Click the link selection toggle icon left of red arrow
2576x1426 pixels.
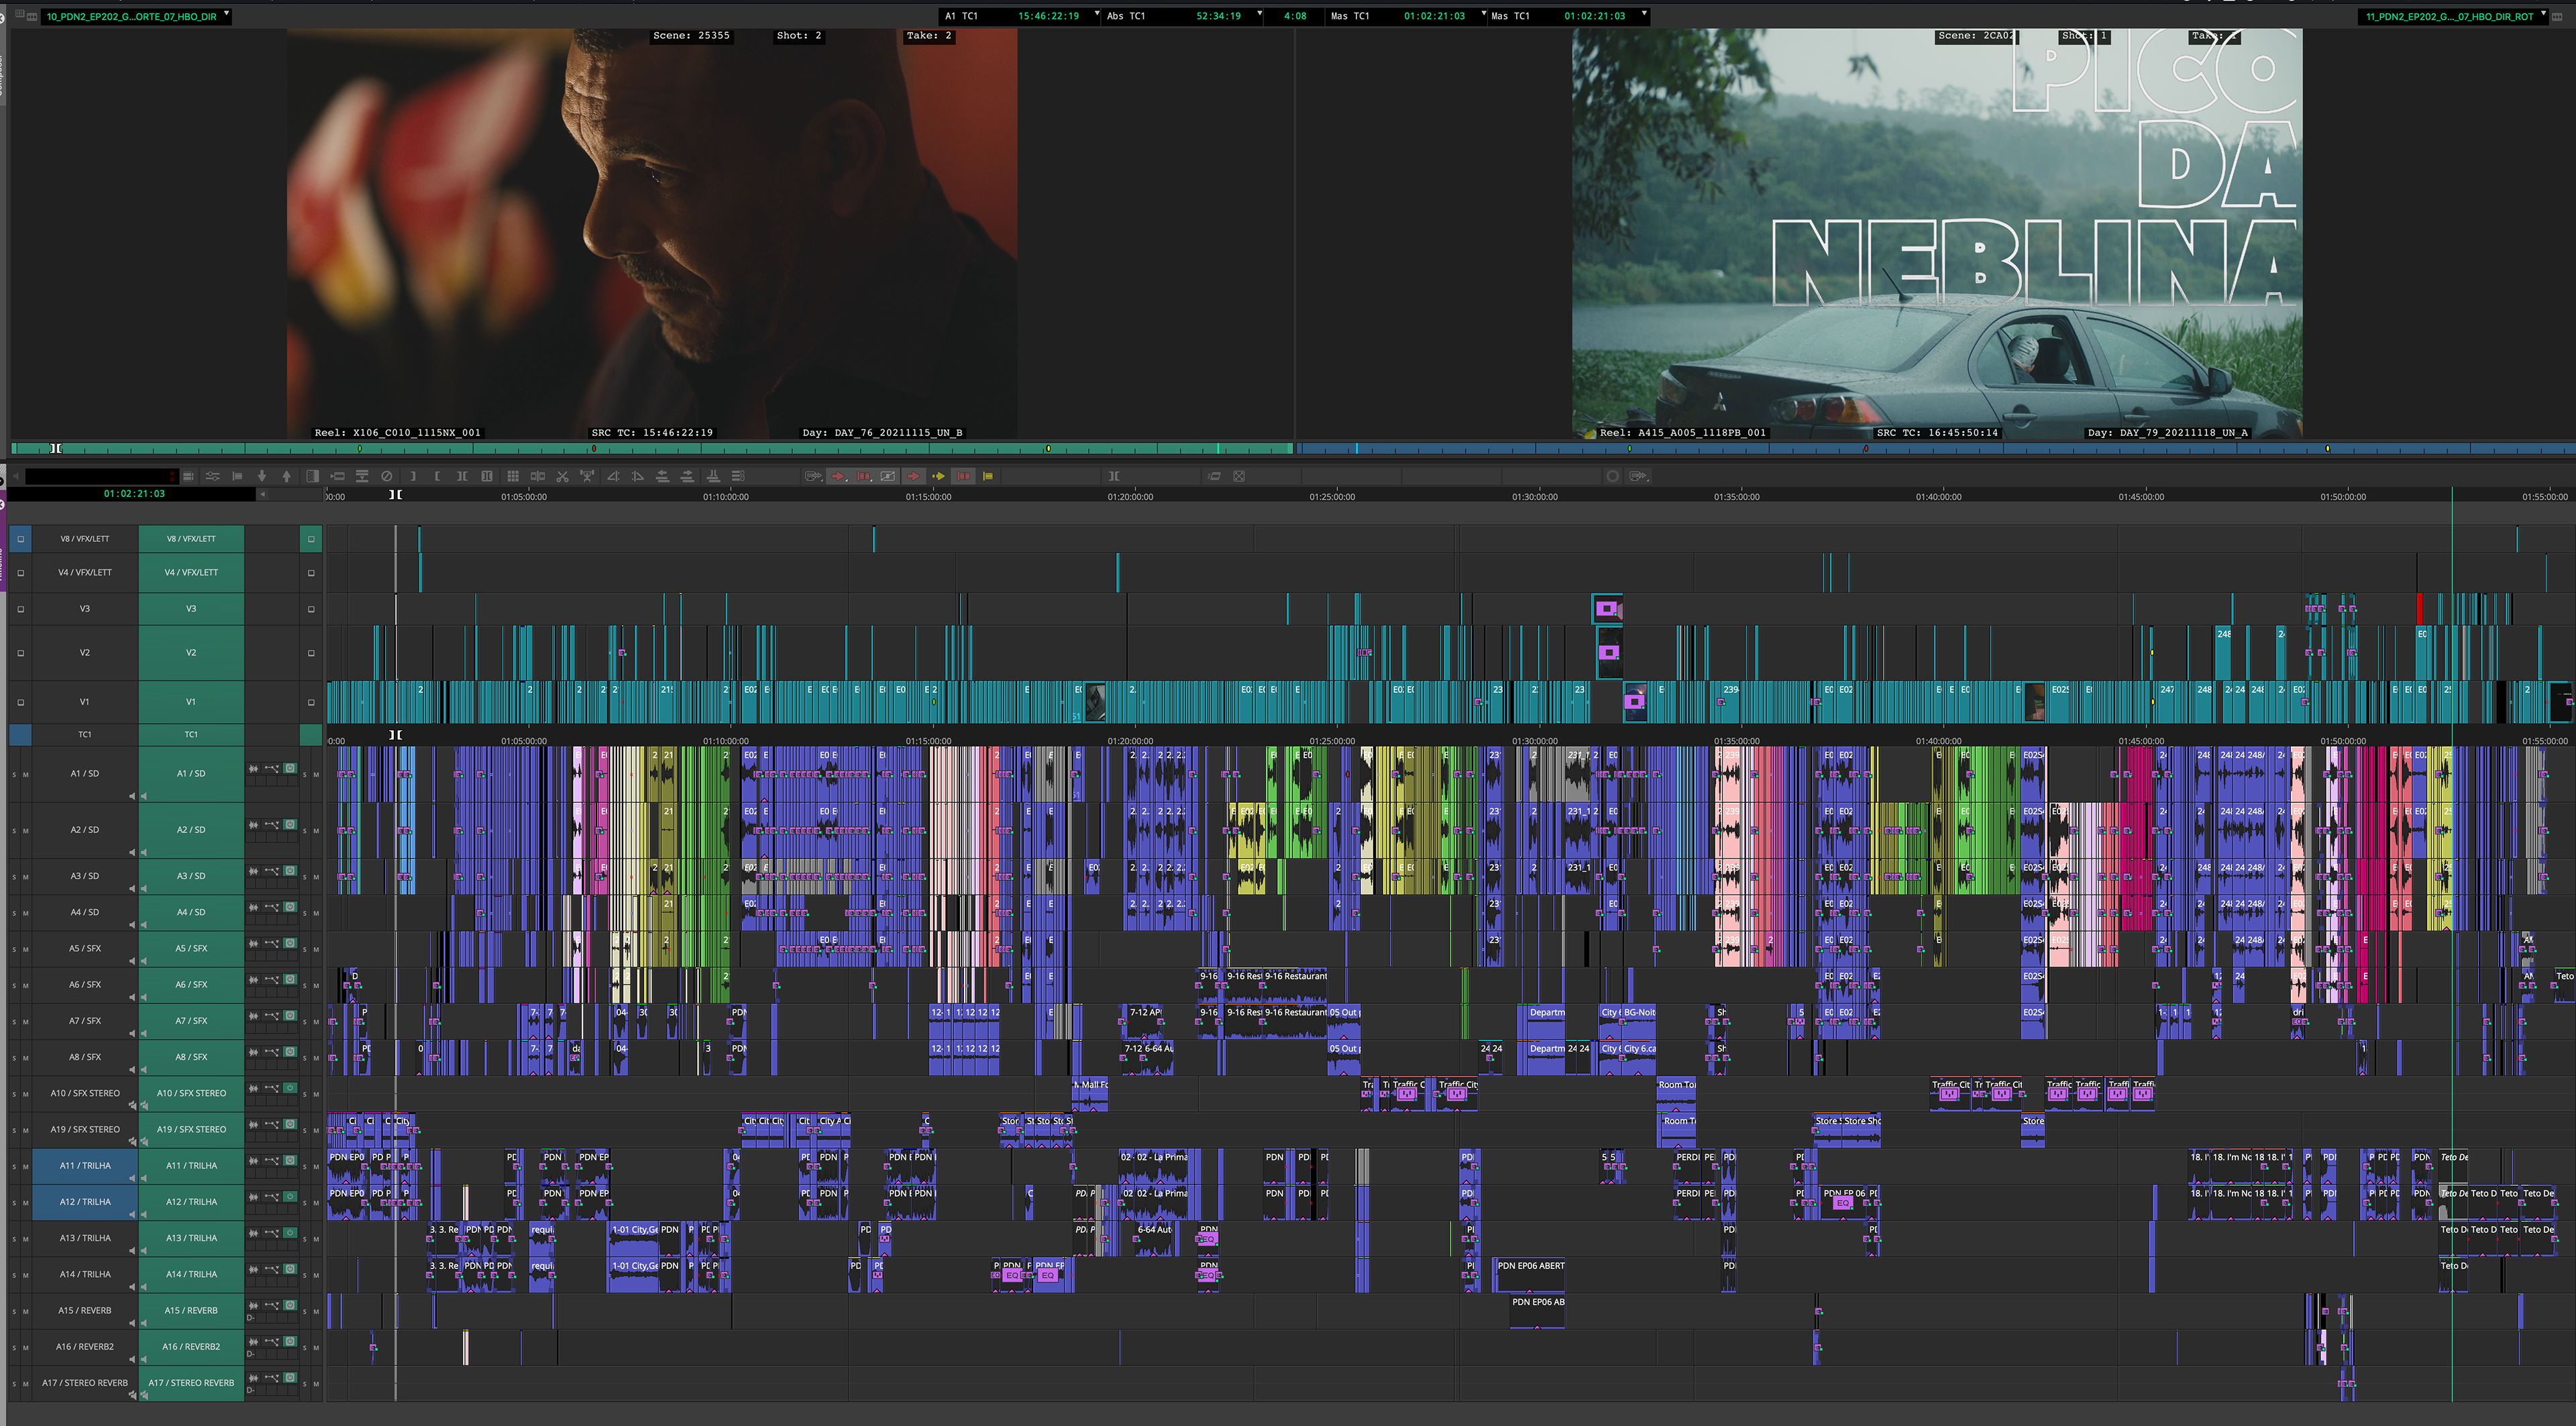[x=813, y=476]
